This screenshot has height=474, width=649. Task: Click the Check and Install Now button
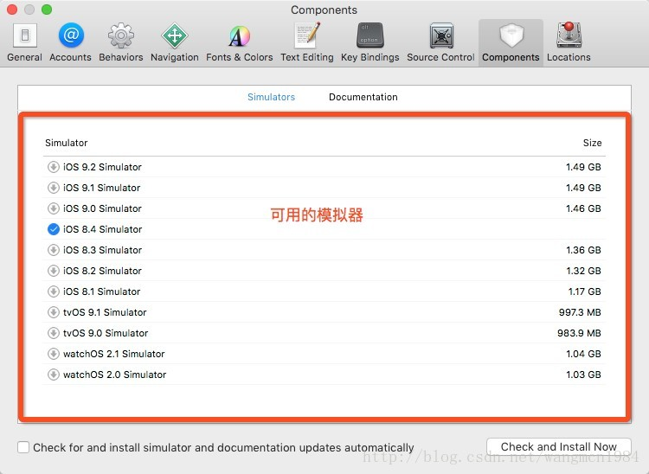[559, 446]
